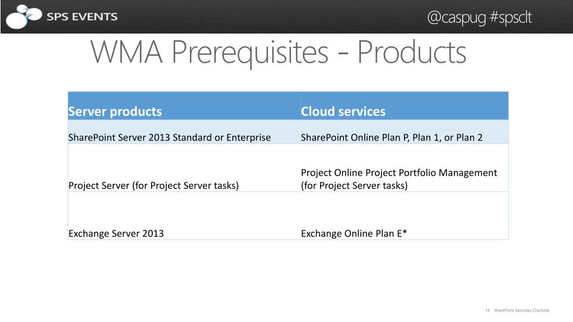Select the Exchange Online Plan E* cell
Viewport: 573px width, 322px height.
[x=354, y=234]
